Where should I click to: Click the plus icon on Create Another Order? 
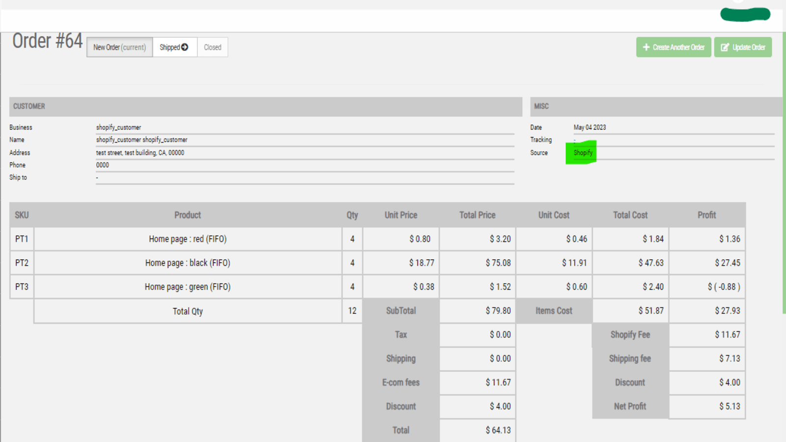(646, 47)
